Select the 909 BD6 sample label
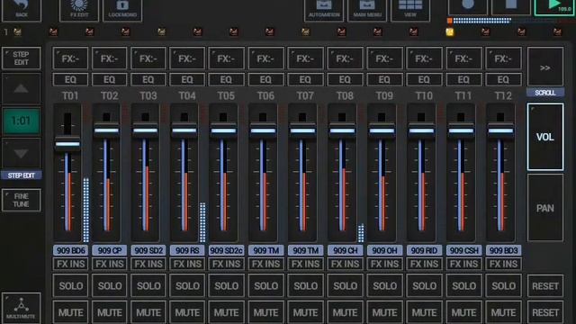The width and height of the screenshot is (576, 324). click(x=70, y=250)
